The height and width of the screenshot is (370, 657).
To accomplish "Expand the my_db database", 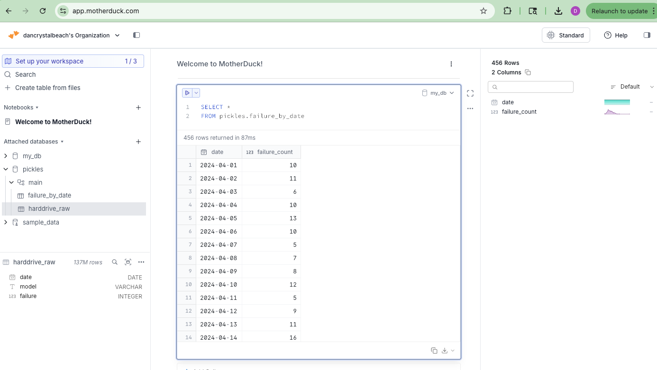I will click(6, 156).
